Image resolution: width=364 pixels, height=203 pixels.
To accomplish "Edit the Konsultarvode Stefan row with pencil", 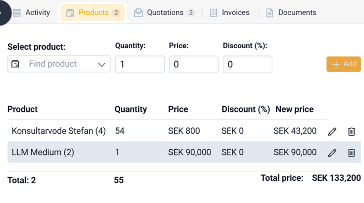I will 332,132.
